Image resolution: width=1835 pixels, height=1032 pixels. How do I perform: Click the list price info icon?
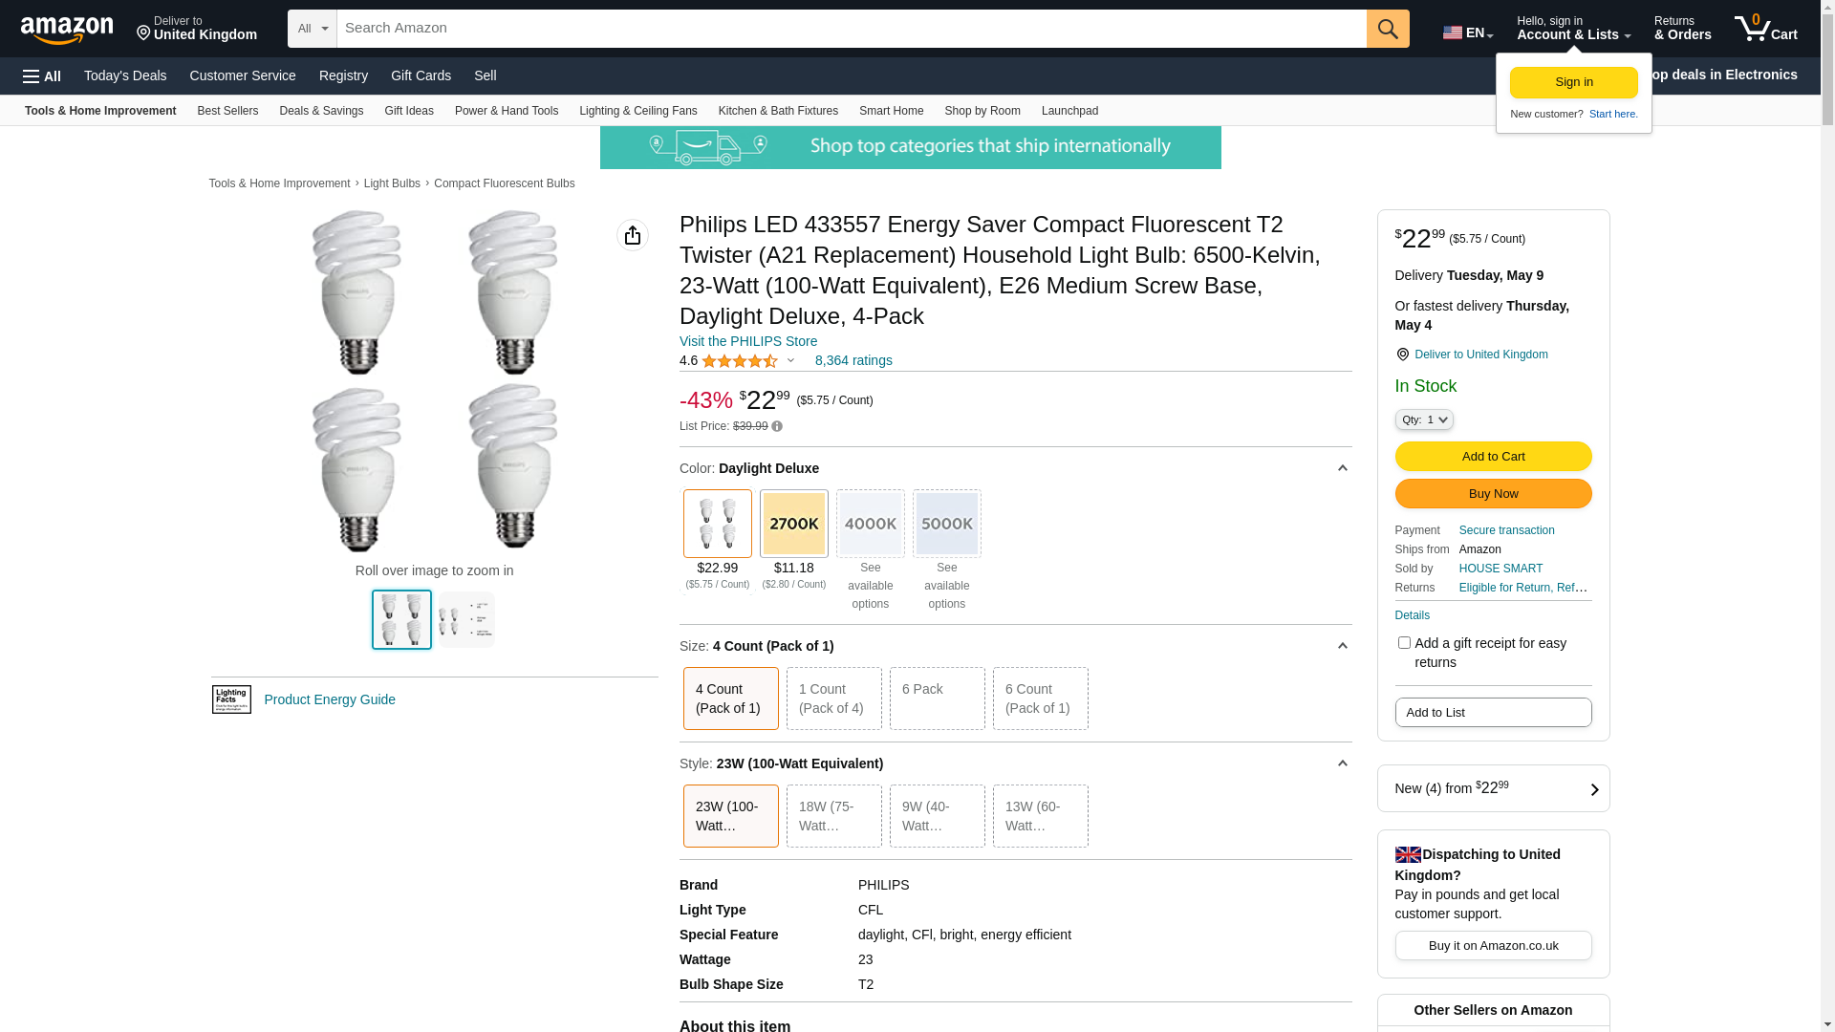(777, 427)
